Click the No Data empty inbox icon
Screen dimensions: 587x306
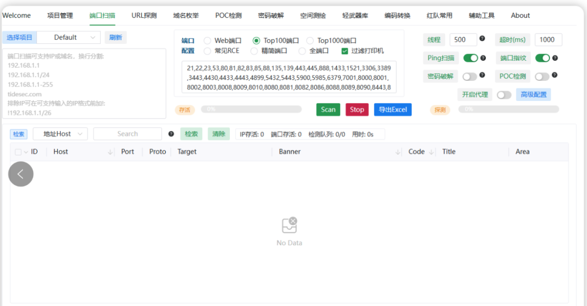[289, 225]
